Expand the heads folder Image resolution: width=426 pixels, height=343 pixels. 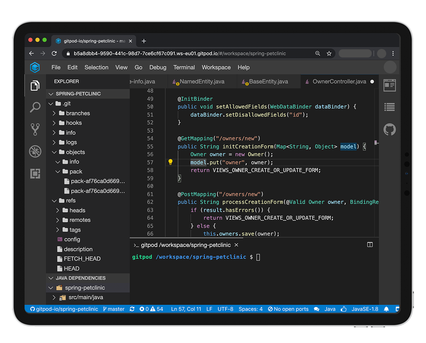coord(58,210)
